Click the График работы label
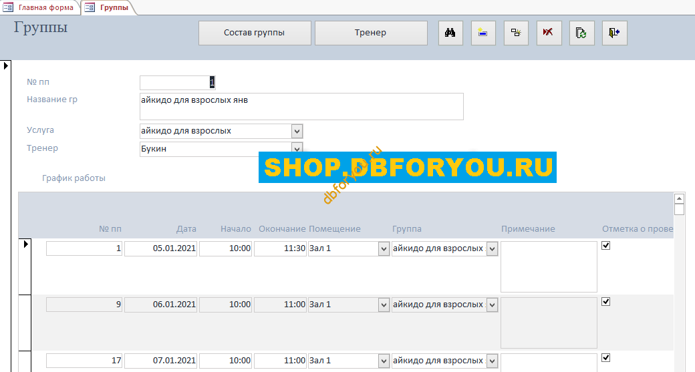This screenshot has height=372, width=695. pos(74,178)
